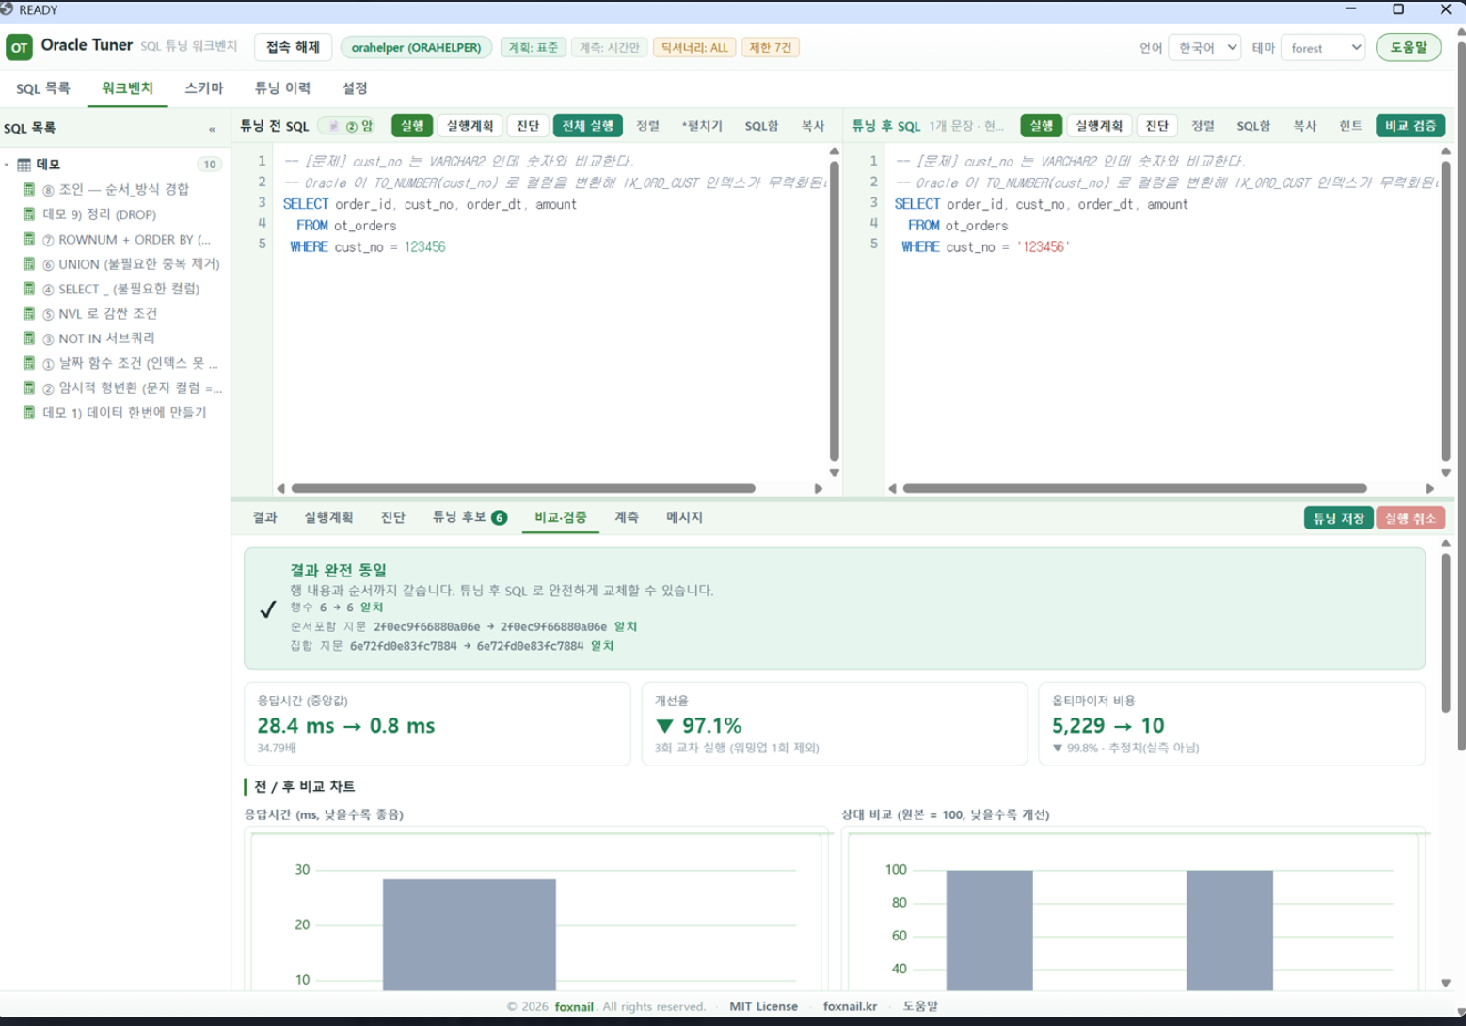Switch to the bottom 진단 tab
This screenshot has width=1466, height=1026.
coord(392,517)
